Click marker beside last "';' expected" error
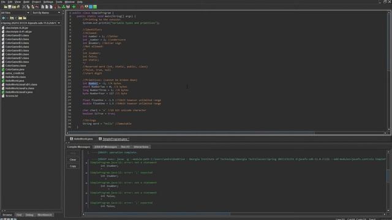Screen dimensions: 392x220 86,203
